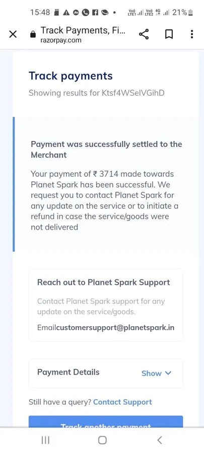The image size is (204, 453).
Task: Tap Android home navigation button
Action: click(x=102, y=440)
